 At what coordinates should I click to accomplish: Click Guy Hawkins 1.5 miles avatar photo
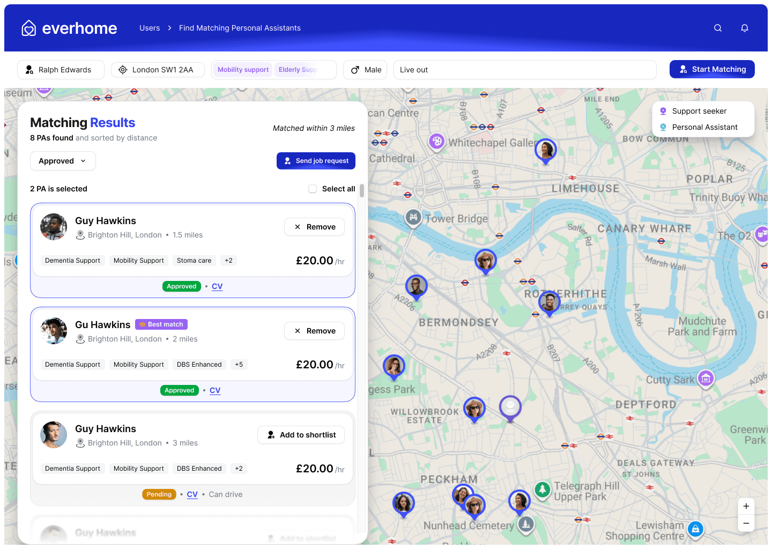pos(54,227)
